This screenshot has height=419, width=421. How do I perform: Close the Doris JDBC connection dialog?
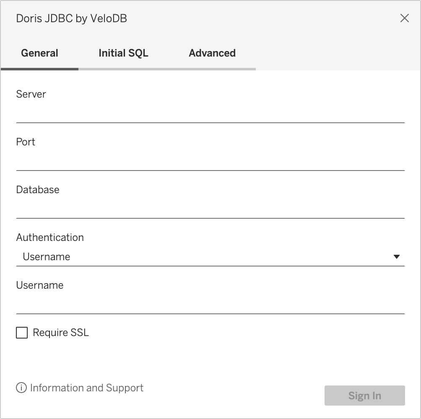pos(404,18)
